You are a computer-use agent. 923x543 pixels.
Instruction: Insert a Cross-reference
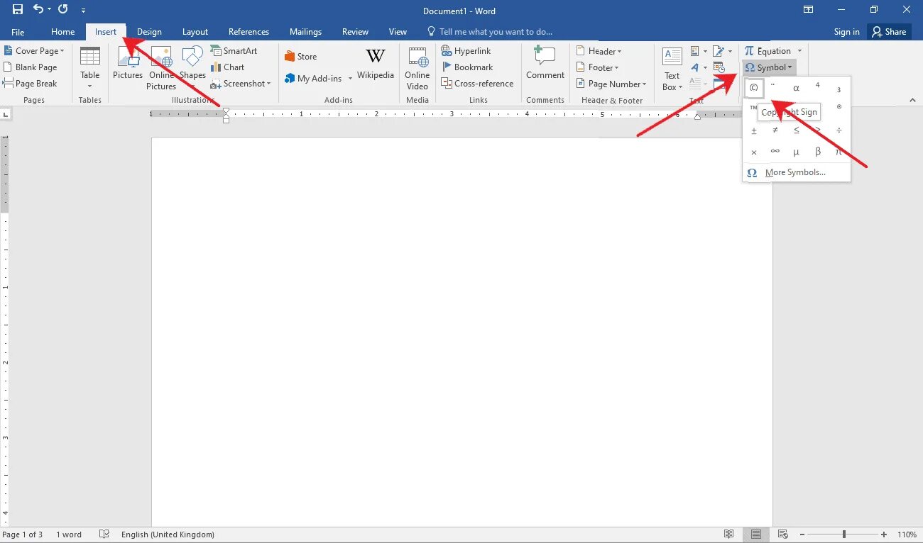click(x=477, y=84)
